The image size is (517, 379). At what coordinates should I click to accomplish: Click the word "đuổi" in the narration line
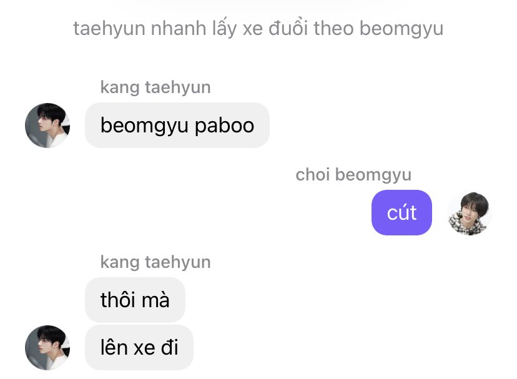click(288, 28)
